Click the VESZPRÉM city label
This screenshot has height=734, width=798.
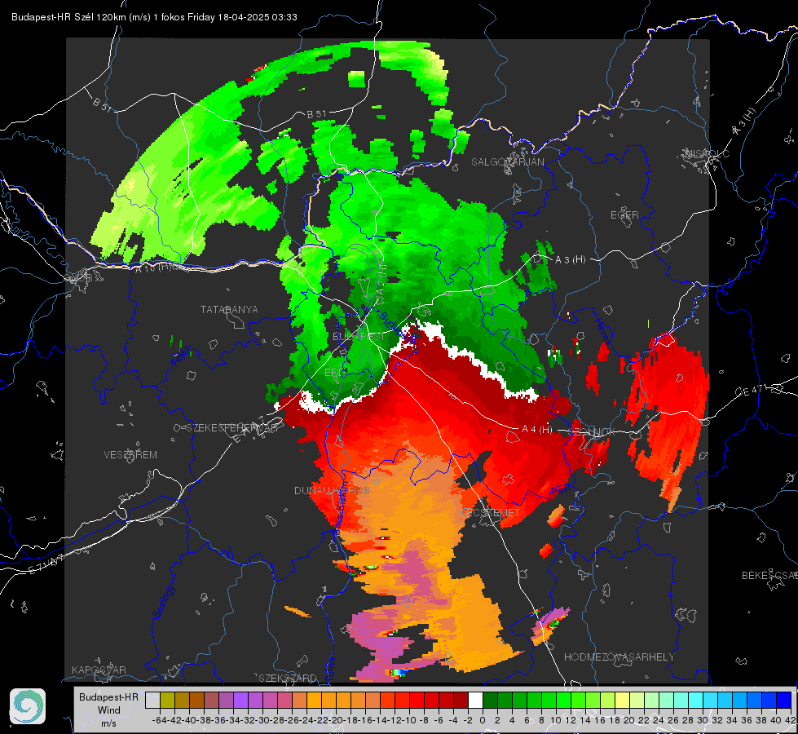tap(130, 454)
